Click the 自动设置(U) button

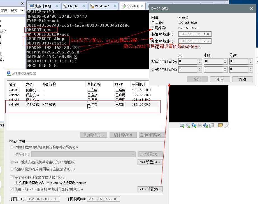click(150, 154)
